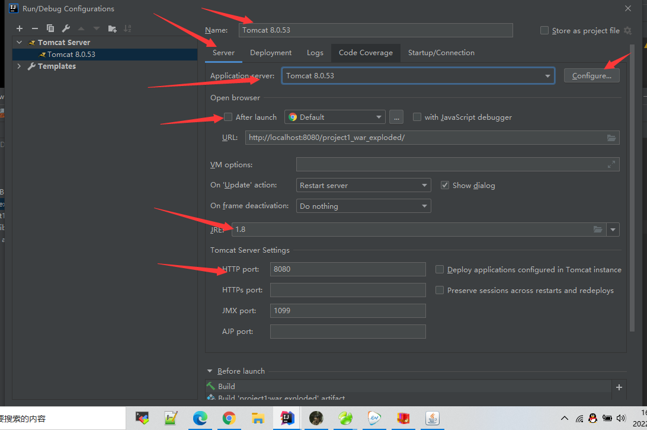Add a Before launch task with plus
Screen dimensions: 647x430
[x=619, y=387]
